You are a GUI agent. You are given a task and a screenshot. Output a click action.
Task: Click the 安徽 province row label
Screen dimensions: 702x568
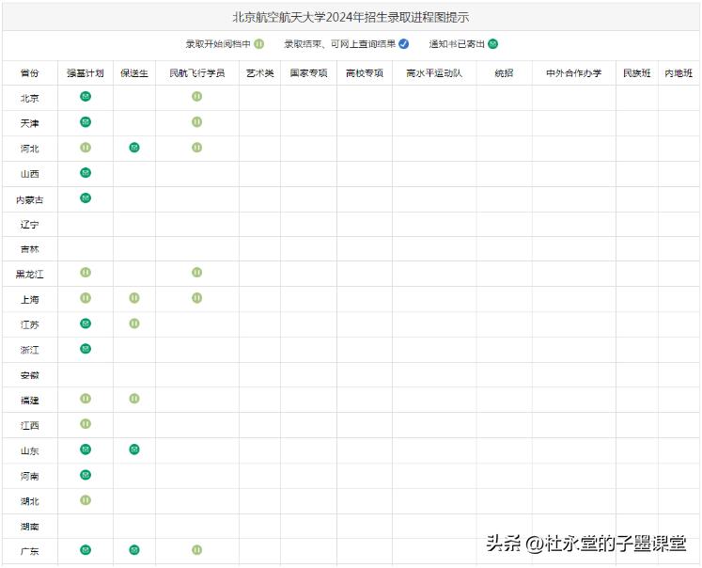tap(30, 375)
